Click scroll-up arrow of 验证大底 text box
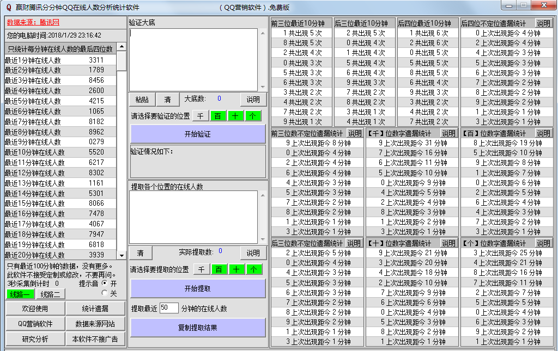 pyautogui.click(x=263, y=33)
